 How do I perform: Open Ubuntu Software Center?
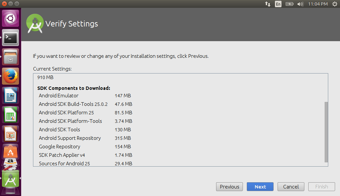click(10, 151)
